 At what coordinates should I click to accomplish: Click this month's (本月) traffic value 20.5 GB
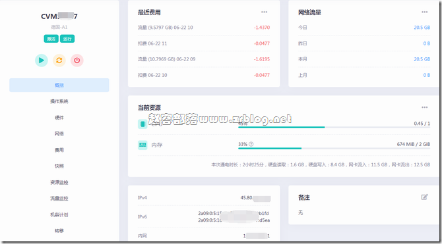click(422, 59)
